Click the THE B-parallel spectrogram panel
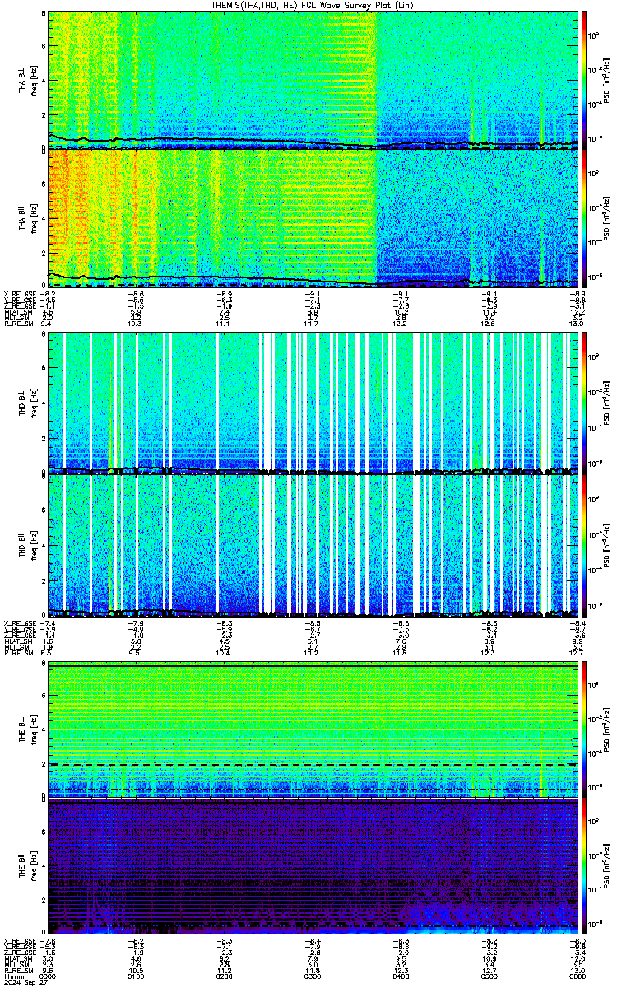 [x=312, y=867]
